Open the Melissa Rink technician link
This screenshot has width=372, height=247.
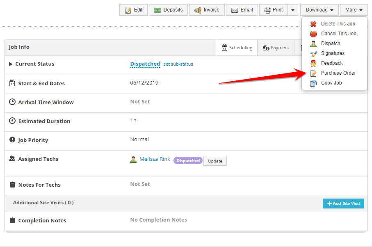point(155,159)
